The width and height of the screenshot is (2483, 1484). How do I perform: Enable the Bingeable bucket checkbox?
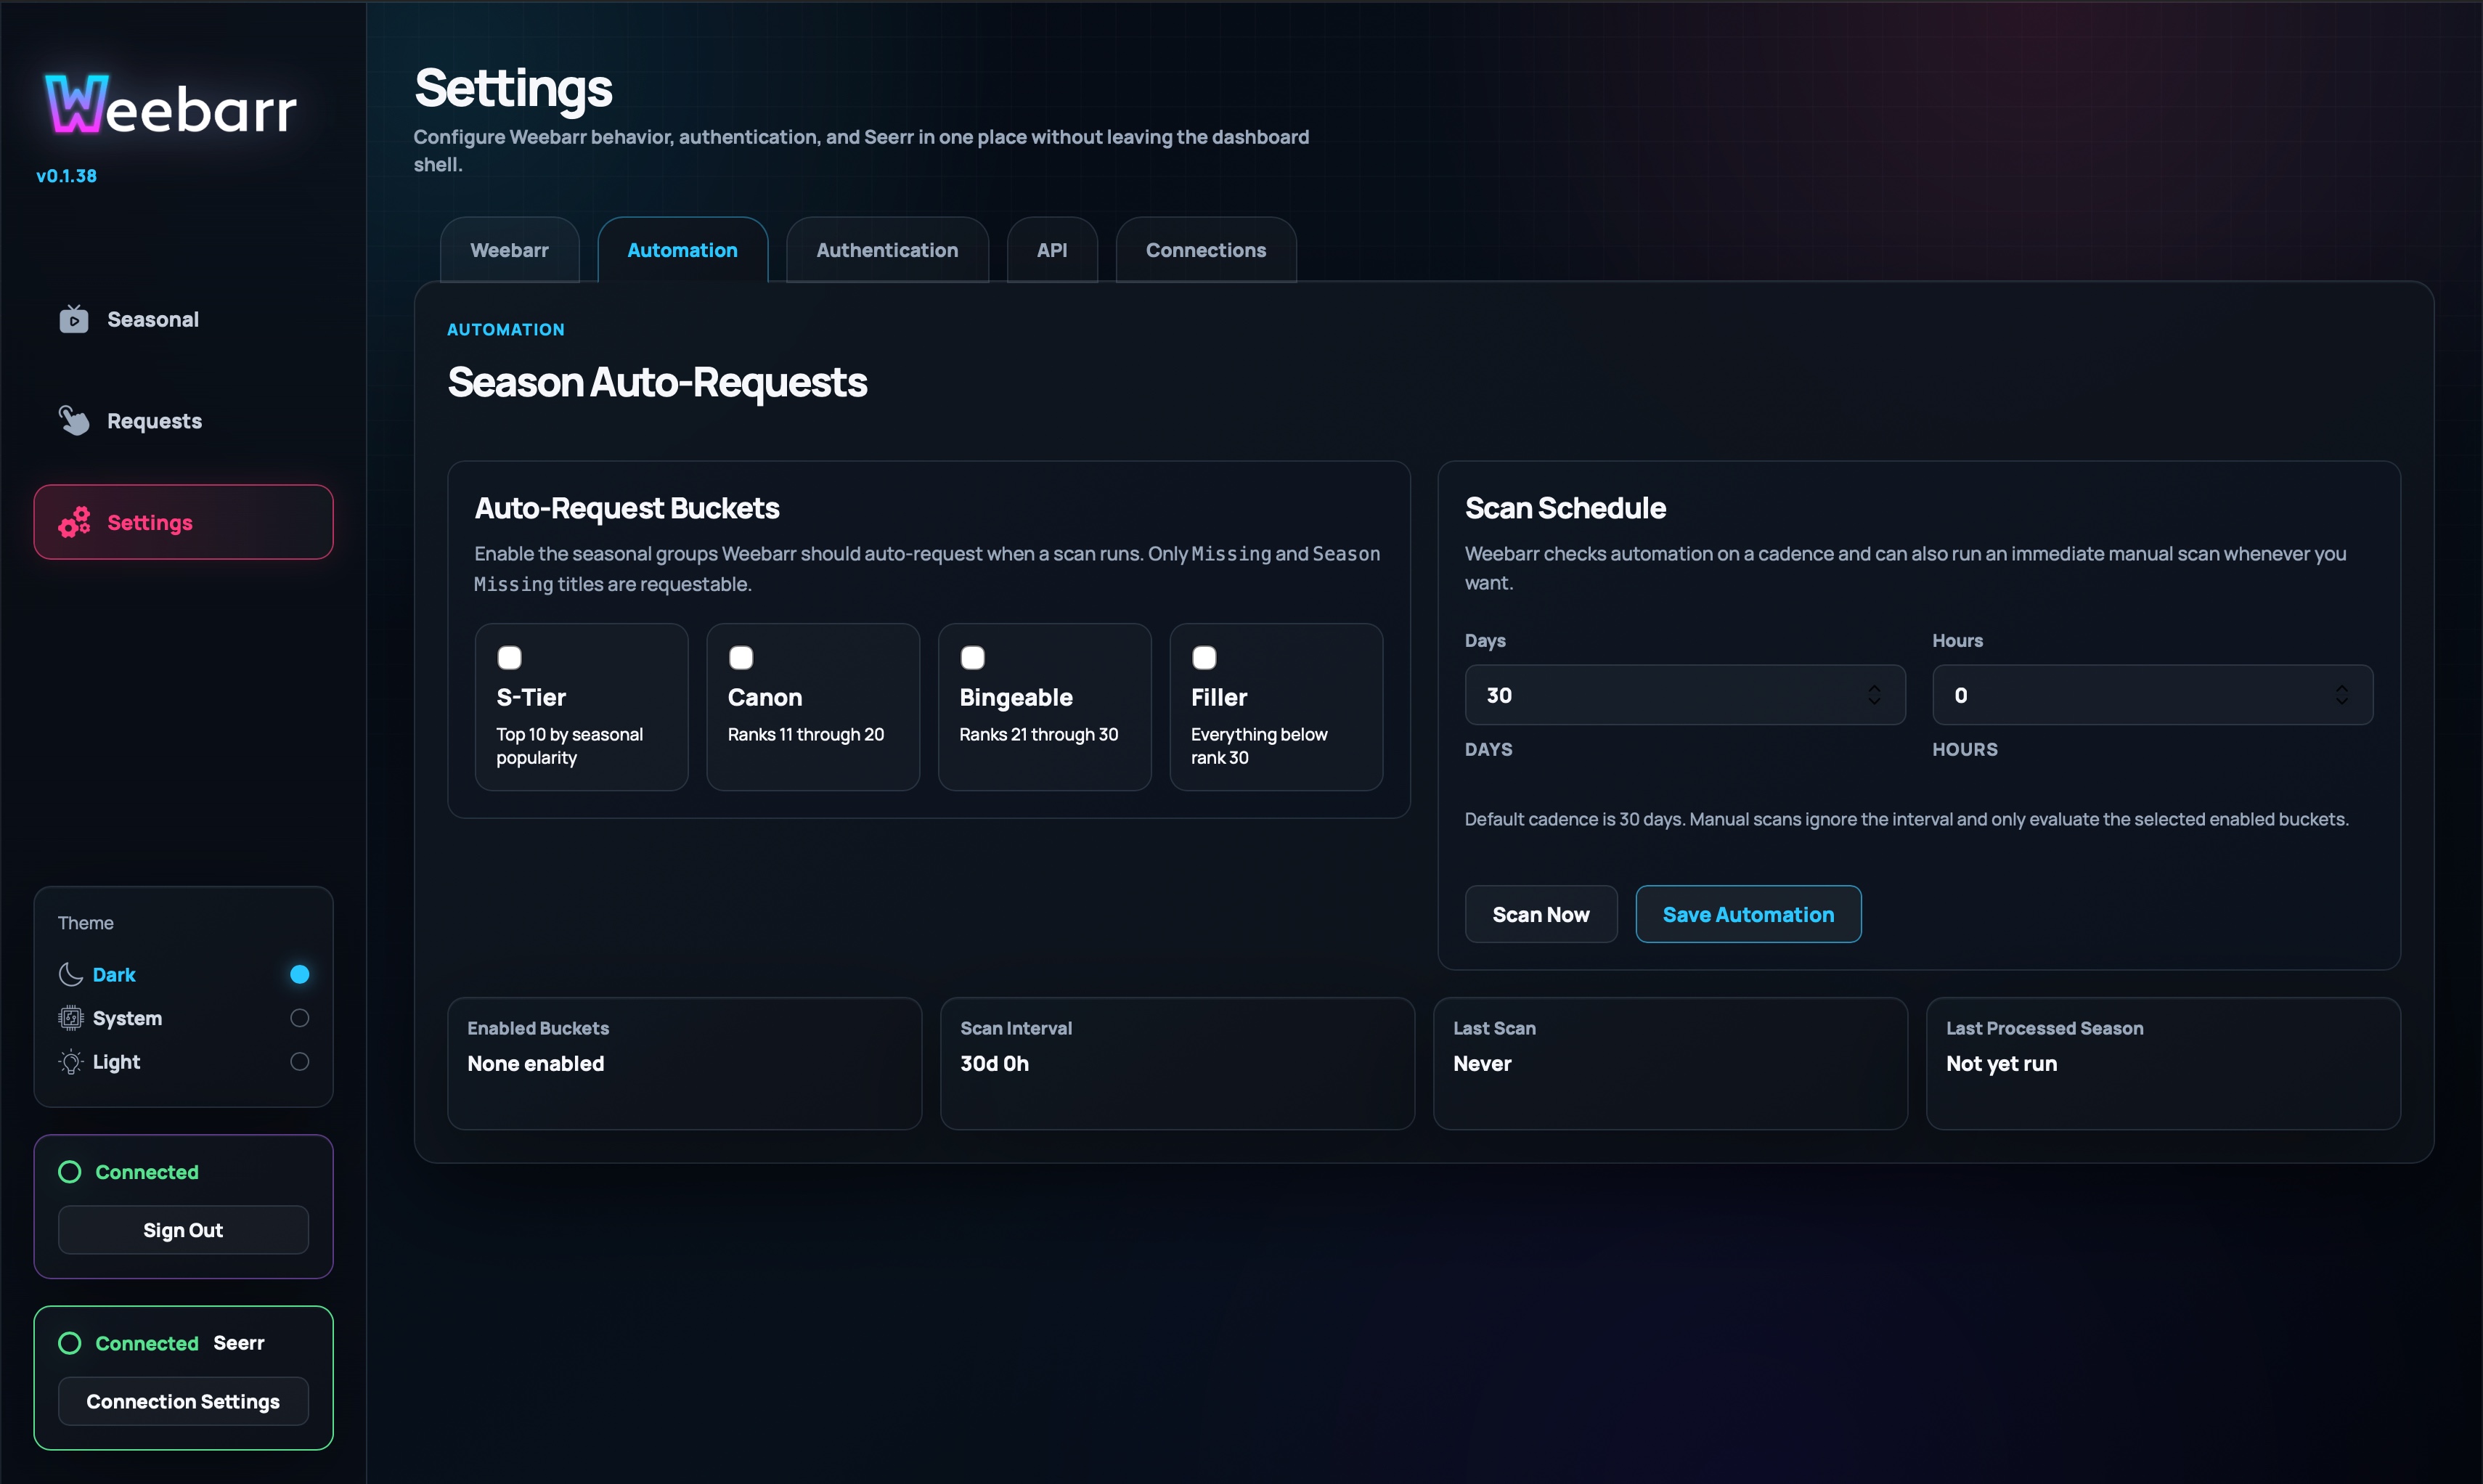[x=973, y=657]
